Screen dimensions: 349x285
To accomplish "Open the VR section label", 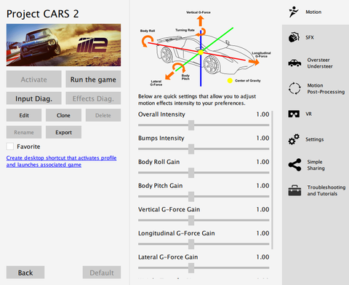I will pos(308,114).
